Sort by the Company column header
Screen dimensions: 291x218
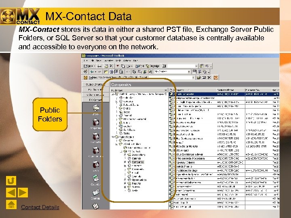pos(194,90)
